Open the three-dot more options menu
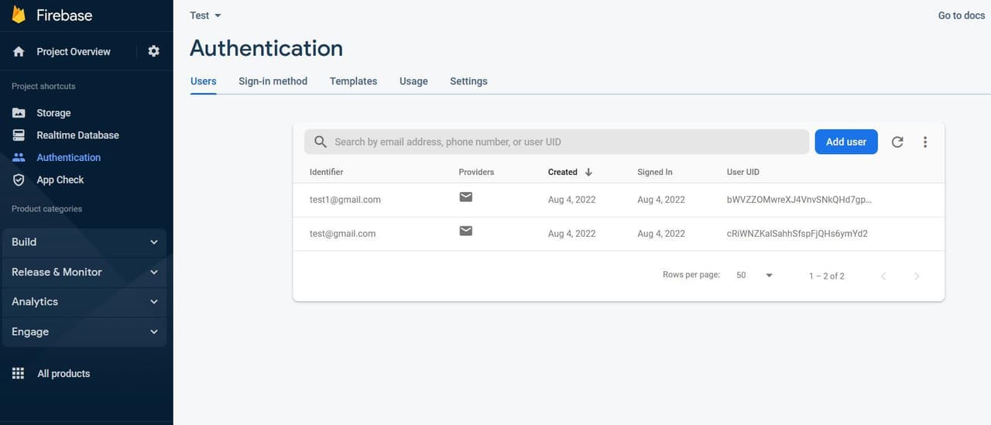This screenshot has width=991, height=425. [x=925, y=142]
